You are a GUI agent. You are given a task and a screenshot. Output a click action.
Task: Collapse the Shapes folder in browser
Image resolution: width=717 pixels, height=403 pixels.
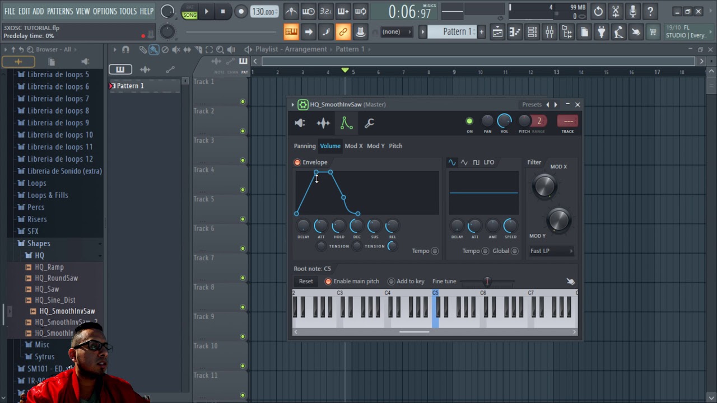[x=39, y=243]
